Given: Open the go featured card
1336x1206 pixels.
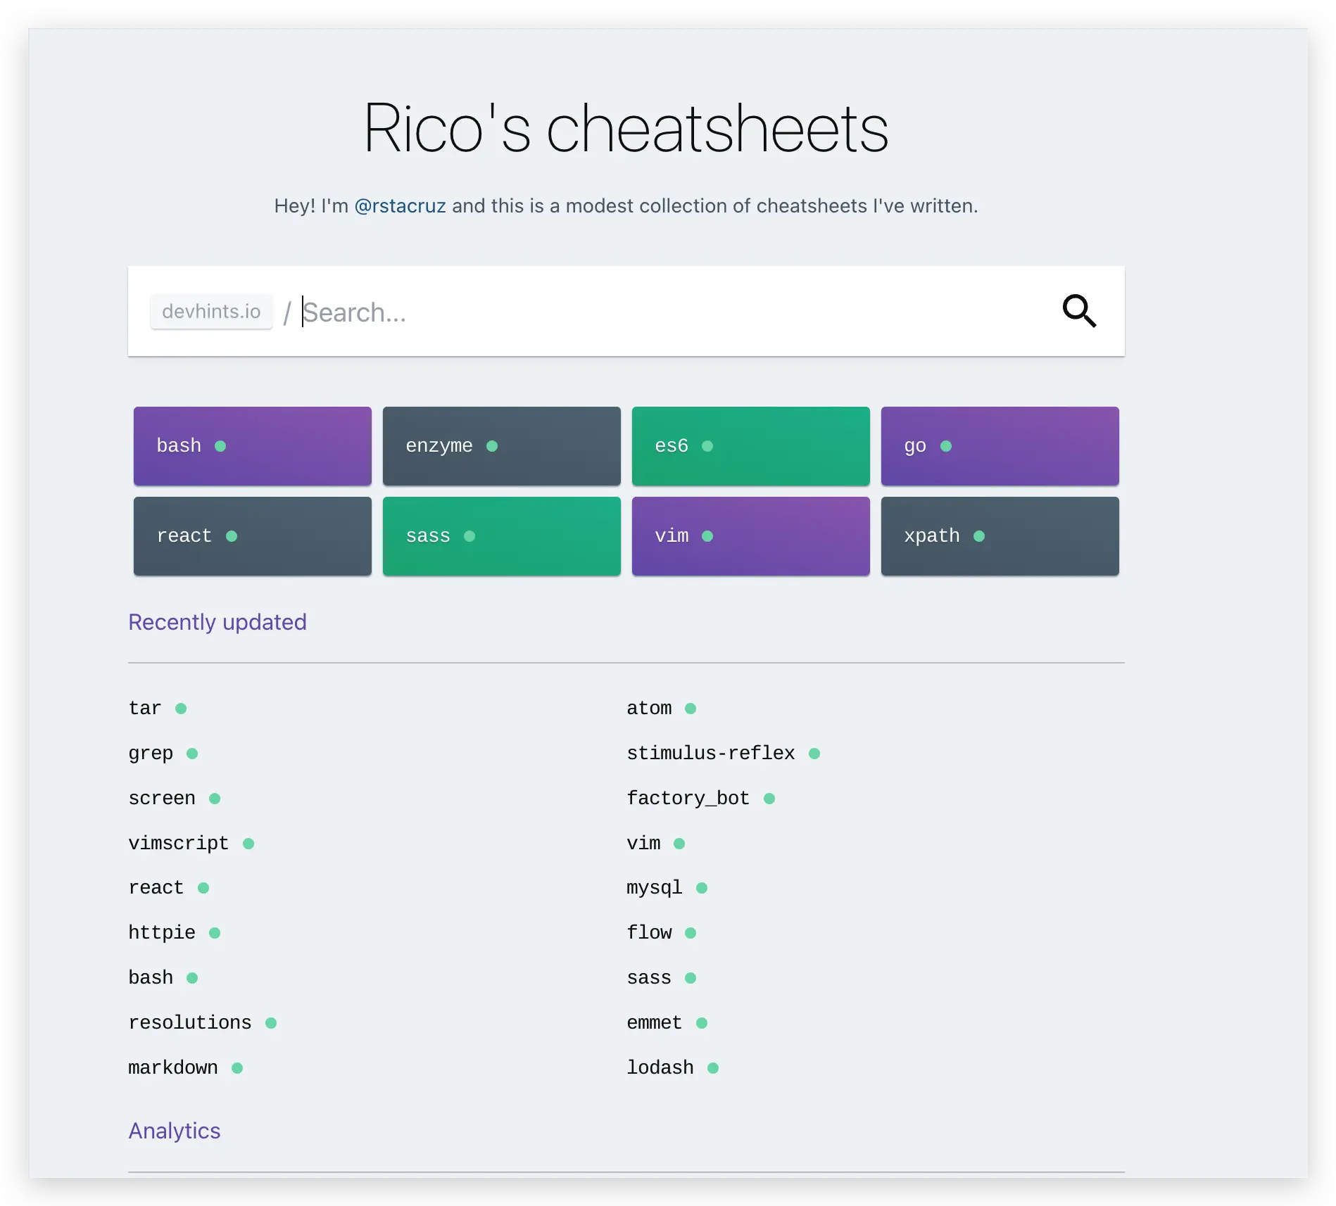Looking at the screenshot, I should coord(1000,446).
